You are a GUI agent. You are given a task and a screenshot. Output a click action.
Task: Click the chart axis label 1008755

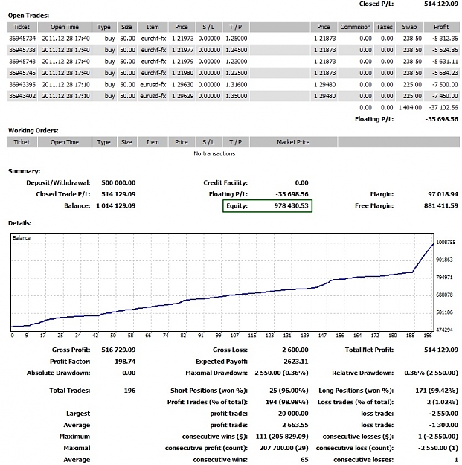pyautogui.click(x=446, y=243)
